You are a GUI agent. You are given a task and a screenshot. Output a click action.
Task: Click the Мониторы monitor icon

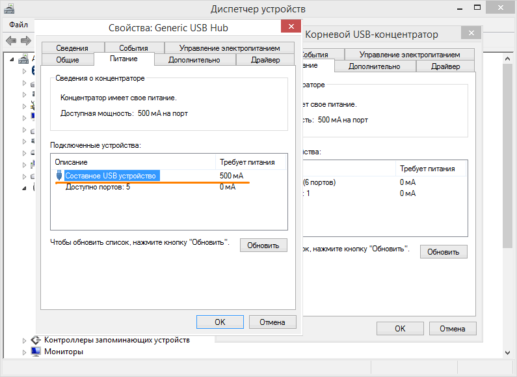click(x=36, y=352)
